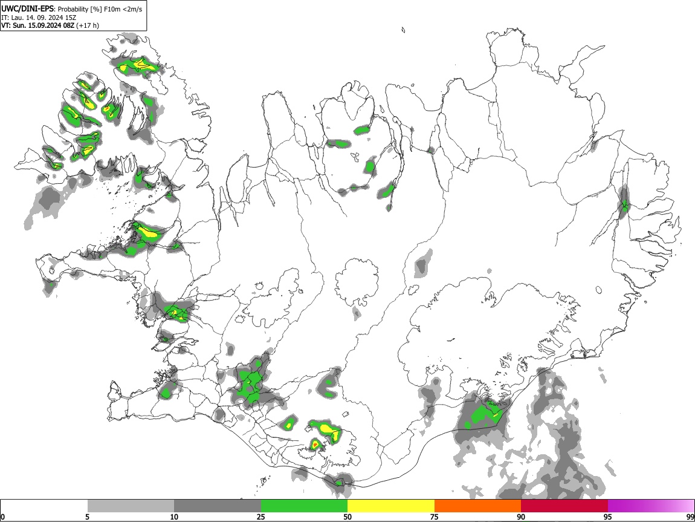Screen dimensions: 695x522
Task: Click the orange 75-90% legend swatch
Action: coord(478,506)
